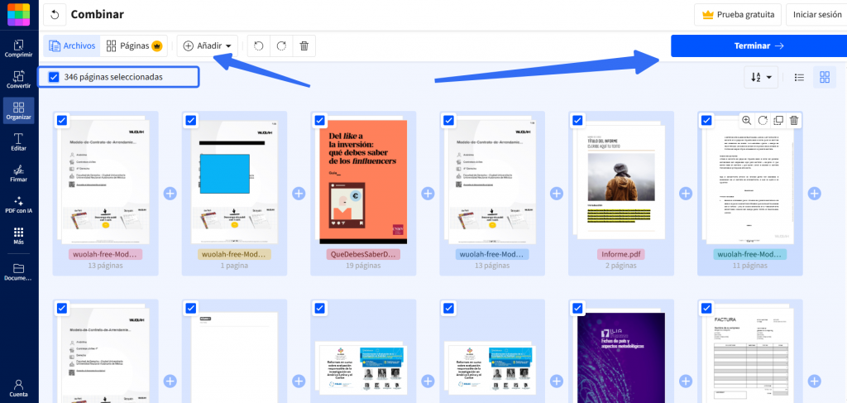Click the Prueba gratuita button
This screenshot has height=403, width=847.
(738, 15)
